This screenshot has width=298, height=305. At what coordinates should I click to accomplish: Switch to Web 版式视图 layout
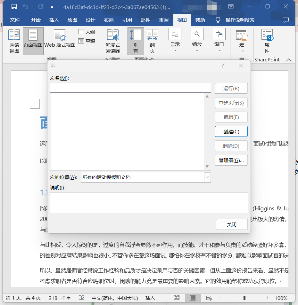[60, 41]
